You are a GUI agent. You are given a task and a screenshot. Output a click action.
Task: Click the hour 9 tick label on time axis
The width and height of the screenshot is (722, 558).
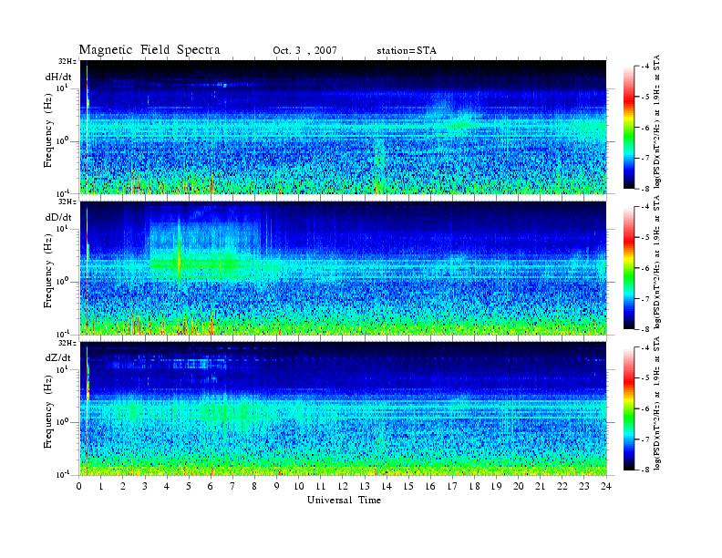coord(277,486)
